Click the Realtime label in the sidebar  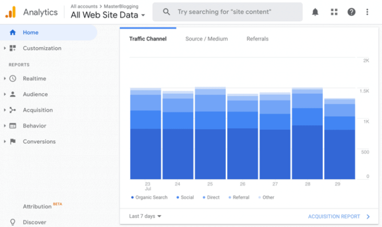click(34, 78)
